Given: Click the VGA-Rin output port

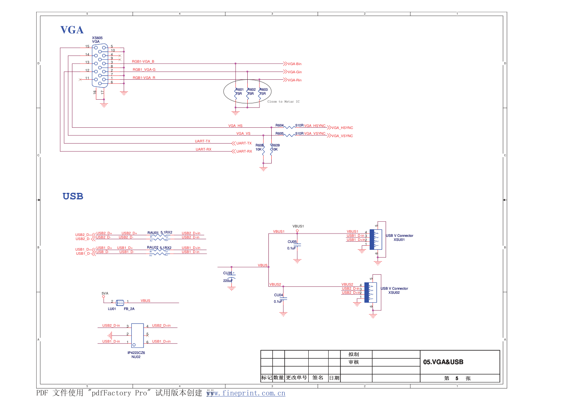Looking at the screenshot, I should coord(292,80).
